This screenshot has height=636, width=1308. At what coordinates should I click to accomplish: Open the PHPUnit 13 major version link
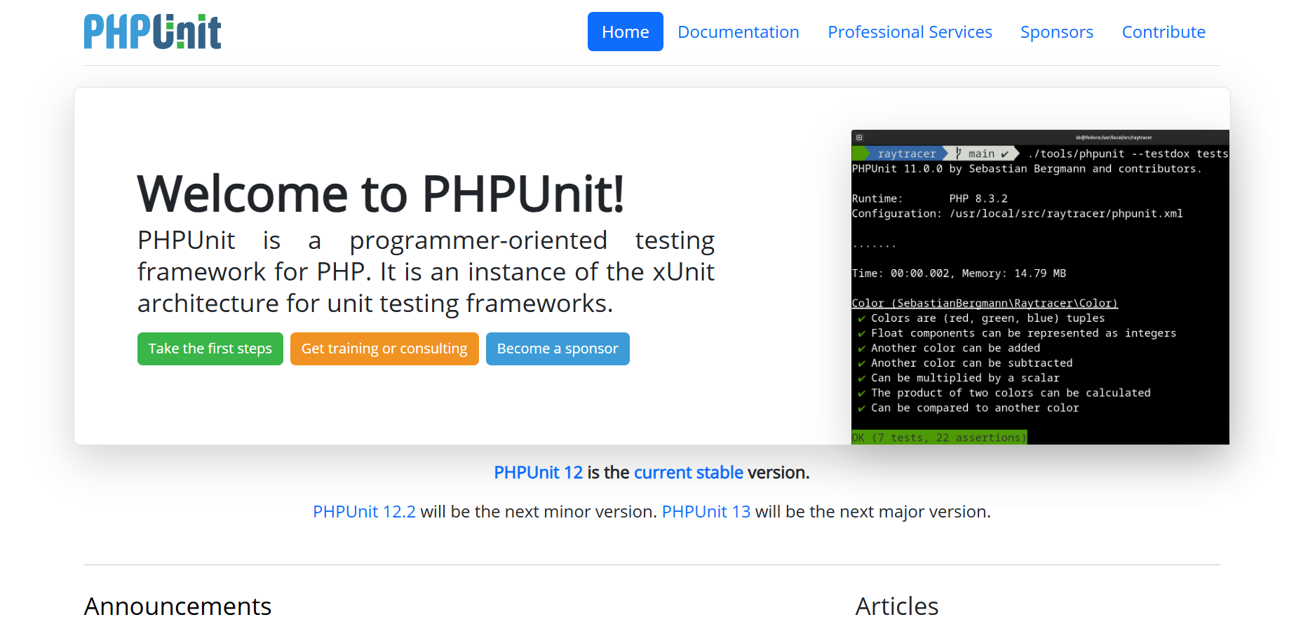point(706,512)
